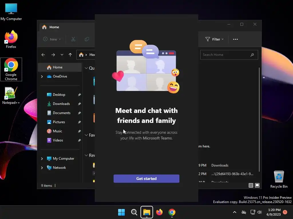Launch Firefox from the taskbar
The height and width of the screenshot is (219, 293).
click(159, 212)
